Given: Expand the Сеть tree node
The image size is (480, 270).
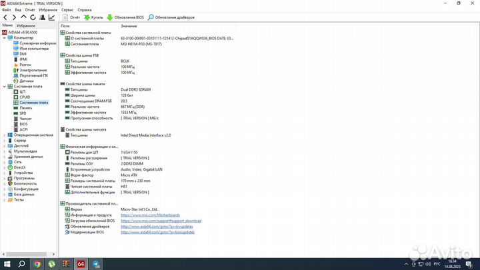Looking at the screenshot, I should point(4,162).
